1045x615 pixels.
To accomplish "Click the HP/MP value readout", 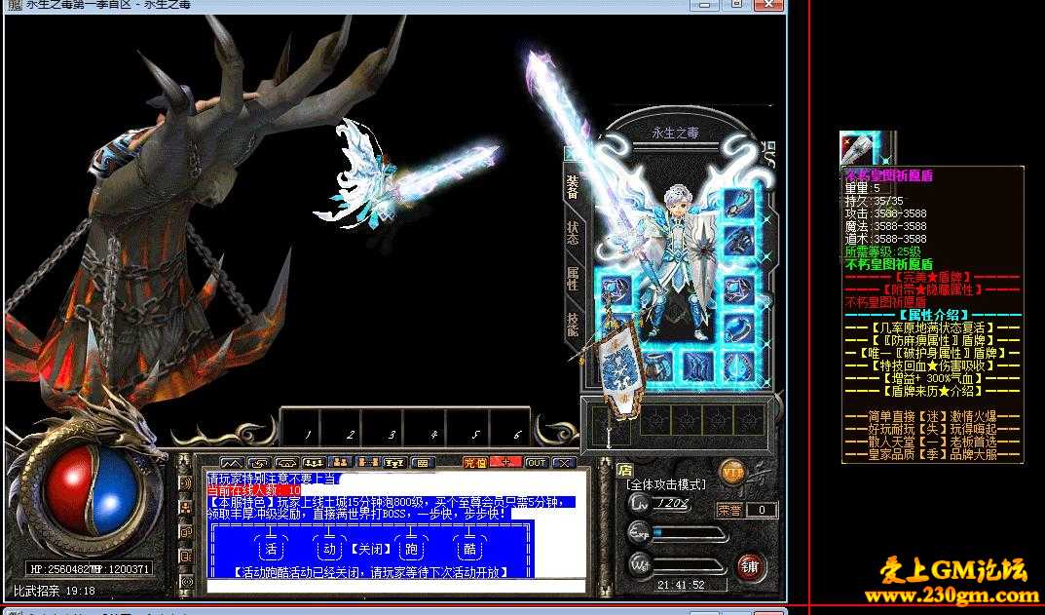I will [x=90, y=569].
